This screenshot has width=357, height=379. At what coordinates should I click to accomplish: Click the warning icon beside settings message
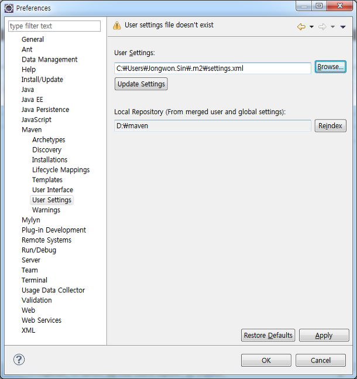(117, 25)
